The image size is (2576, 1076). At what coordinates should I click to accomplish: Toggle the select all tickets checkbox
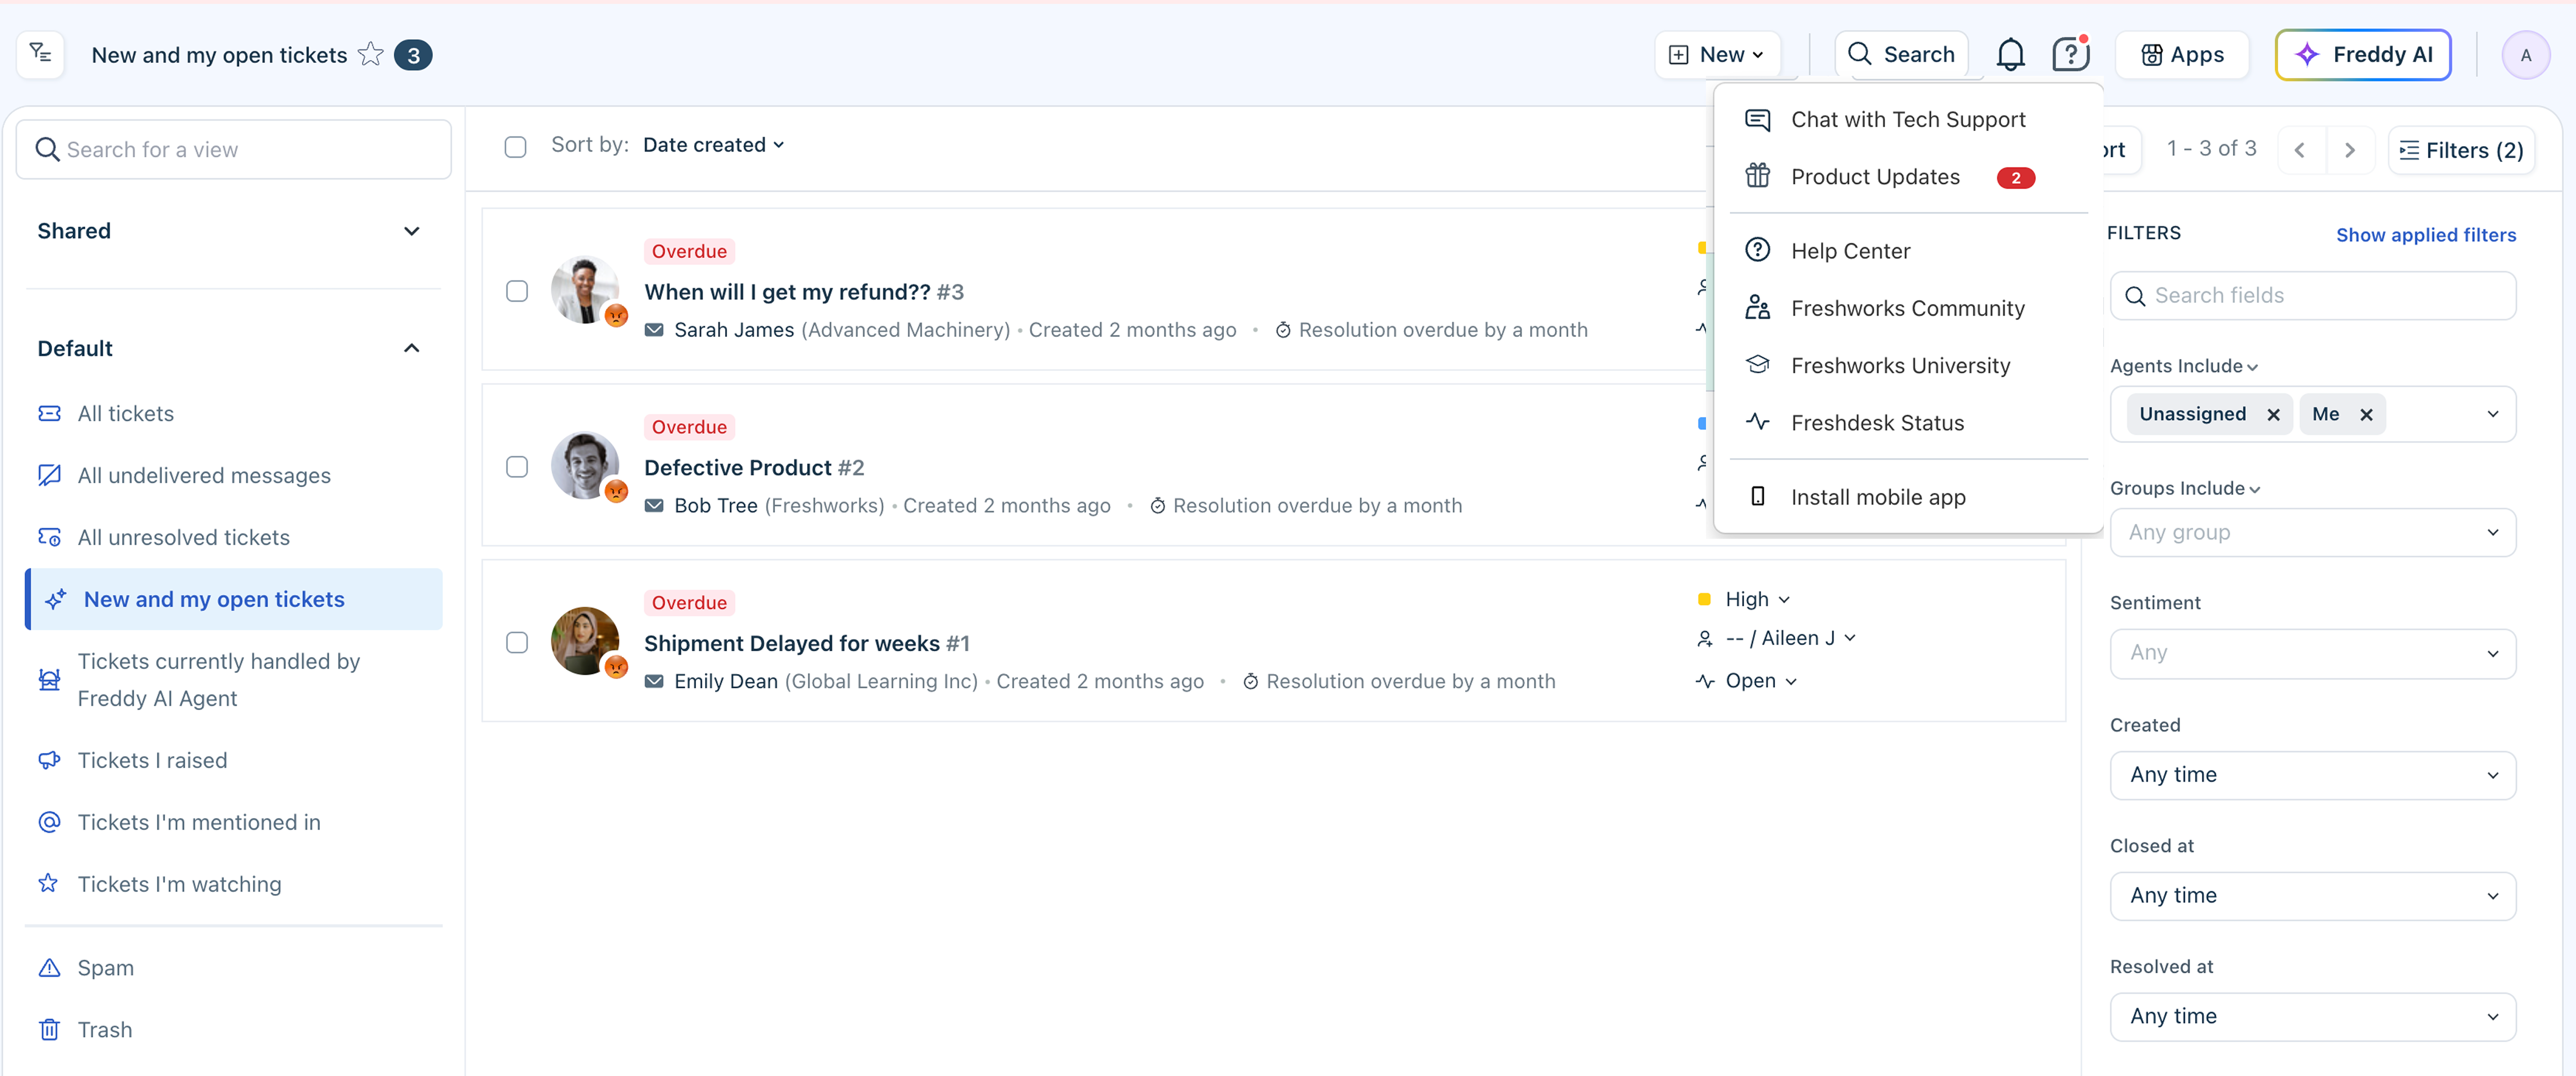point(515,147)
